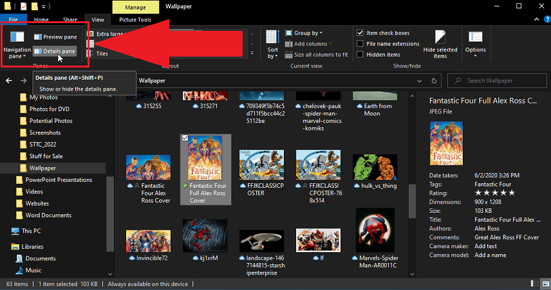Switch to large thumbnails view in status bar
The height and width of the screenshot is (290, 551).
[546, 284]
